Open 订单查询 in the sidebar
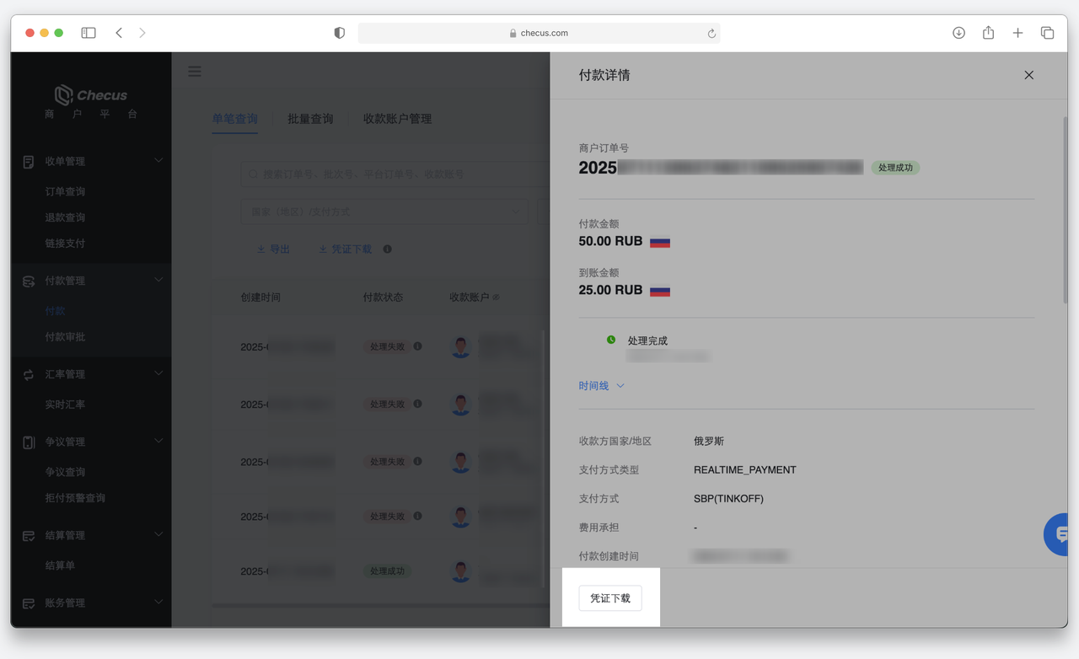 pos(65,191)
